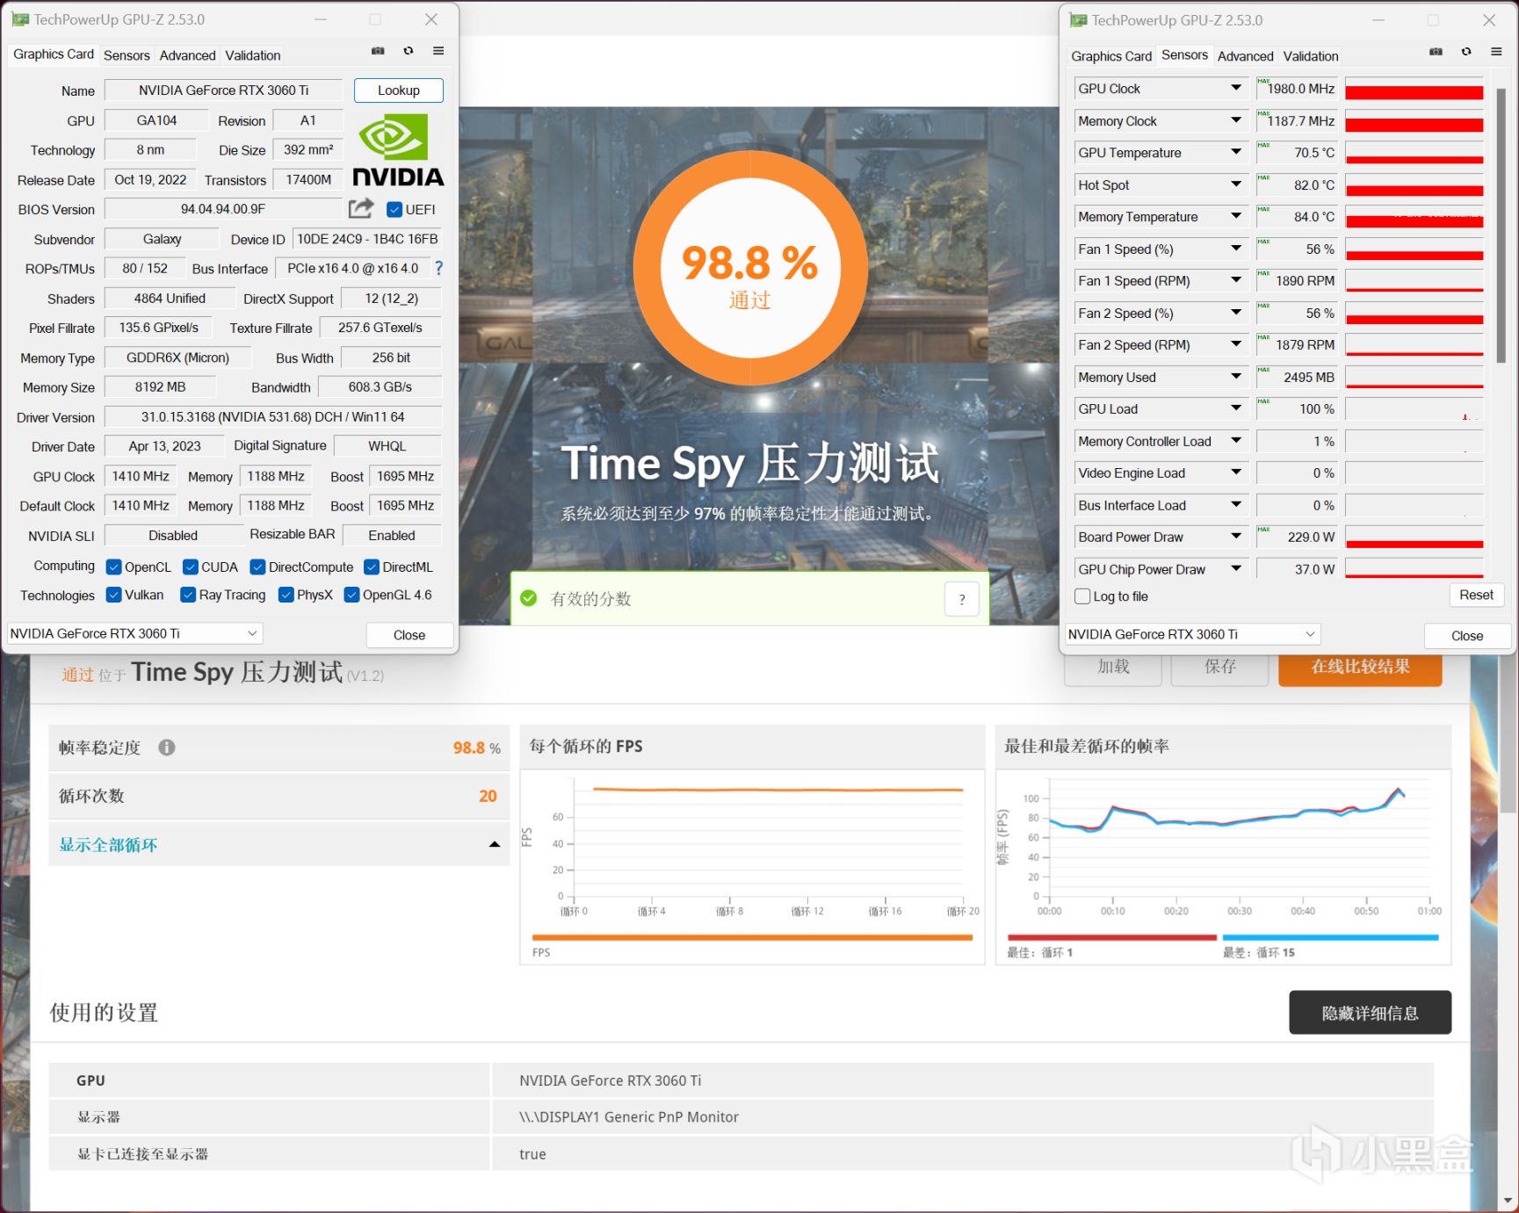Switch to Validation tab in Sensors window
The height and width of the screenshot is (1213, 1519).
click(1311, 56)
